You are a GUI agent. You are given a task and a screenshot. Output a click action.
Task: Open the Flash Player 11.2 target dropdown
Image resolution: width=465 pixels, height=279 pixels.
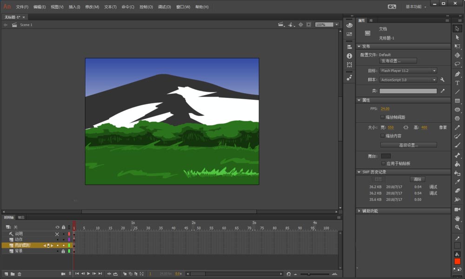[x=408, y=71]
